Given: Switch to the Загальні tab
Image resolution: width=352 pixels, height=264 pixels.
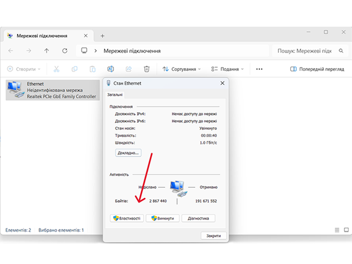Looking at the screenshot, I should [114, 95].
